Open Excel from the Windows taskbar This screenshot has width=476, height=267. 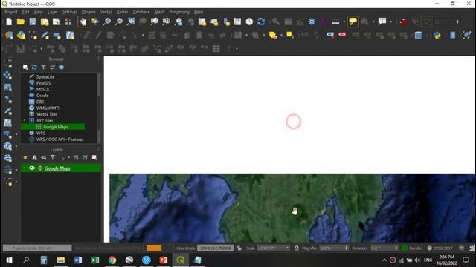click(95, 260)
